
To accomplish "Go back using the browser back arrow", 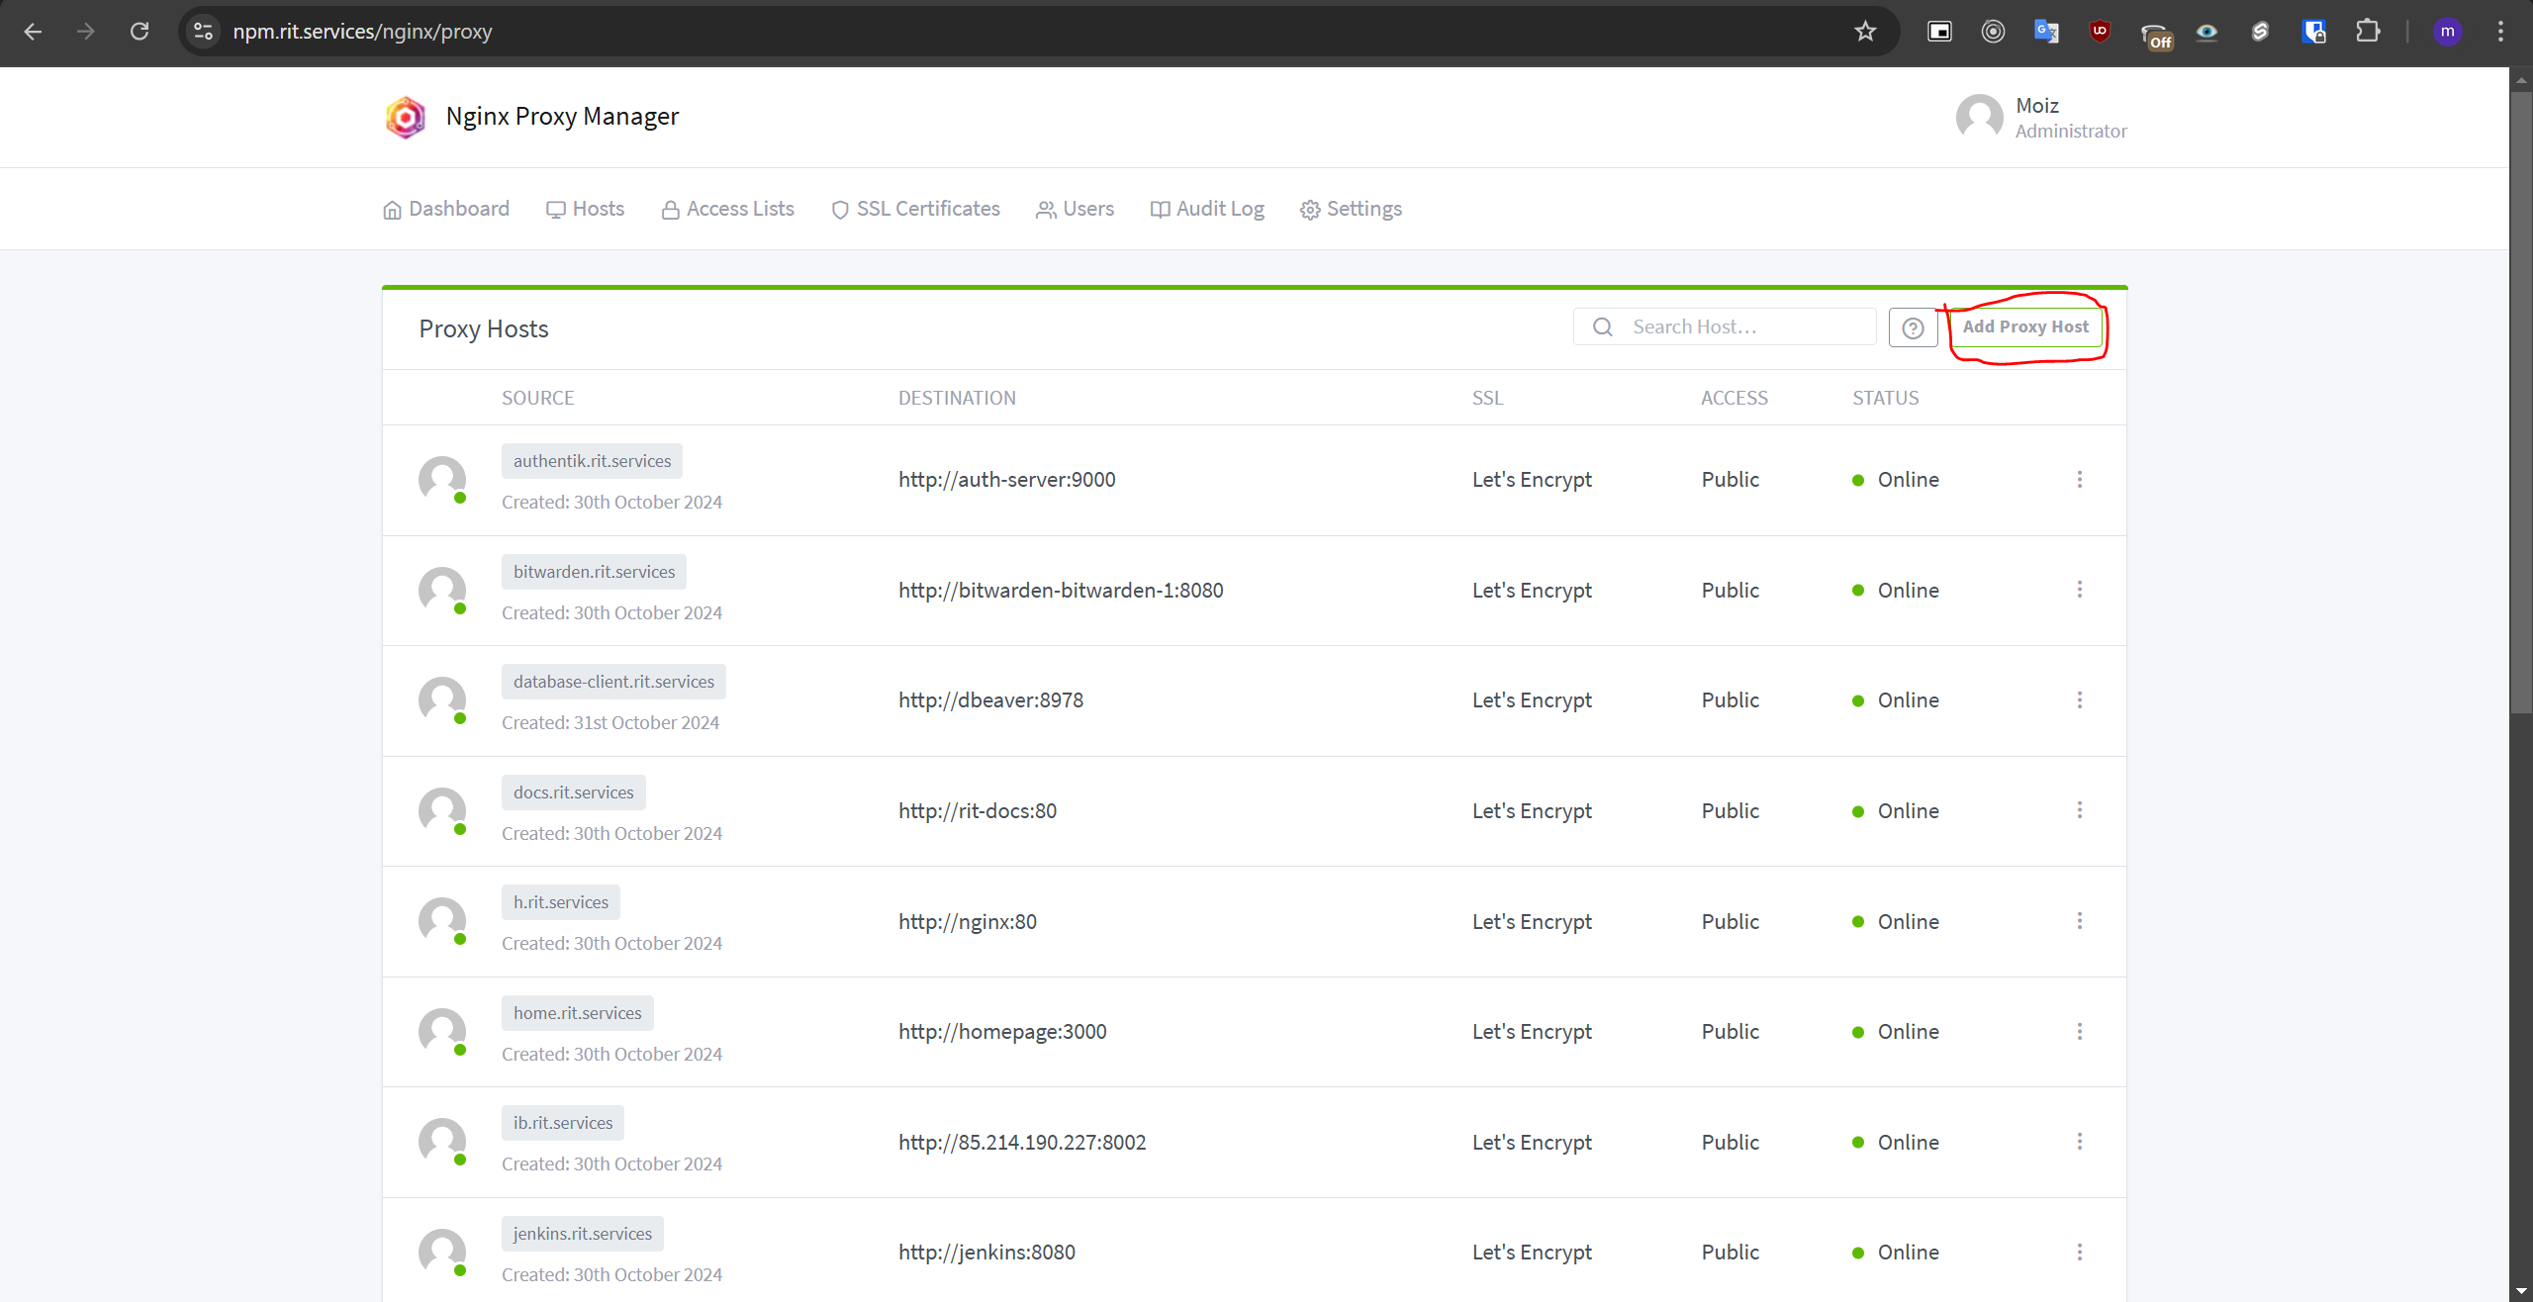I will point(33,32).
